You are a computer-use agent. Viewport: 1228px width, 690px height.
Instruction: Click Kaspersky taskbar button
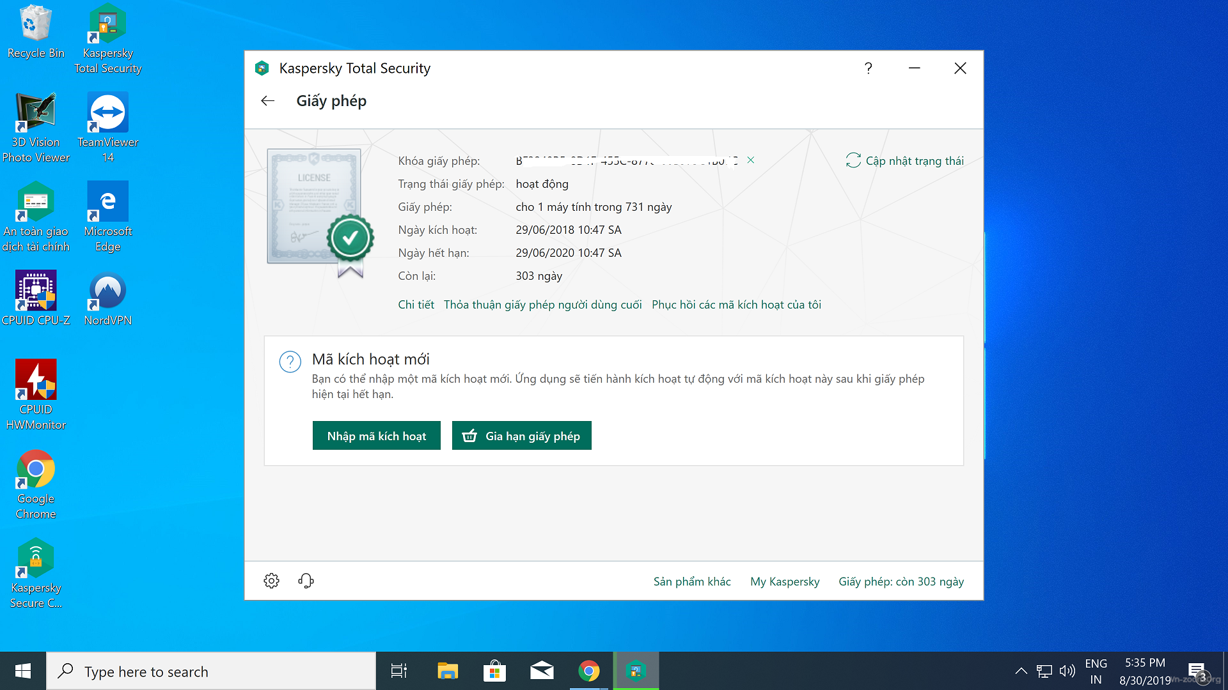tap(636, 671)
